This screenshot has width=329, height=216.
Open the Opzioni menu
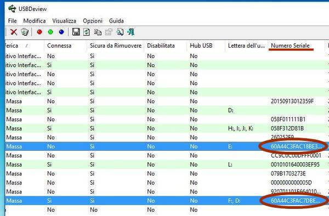[x=93, y=21]
